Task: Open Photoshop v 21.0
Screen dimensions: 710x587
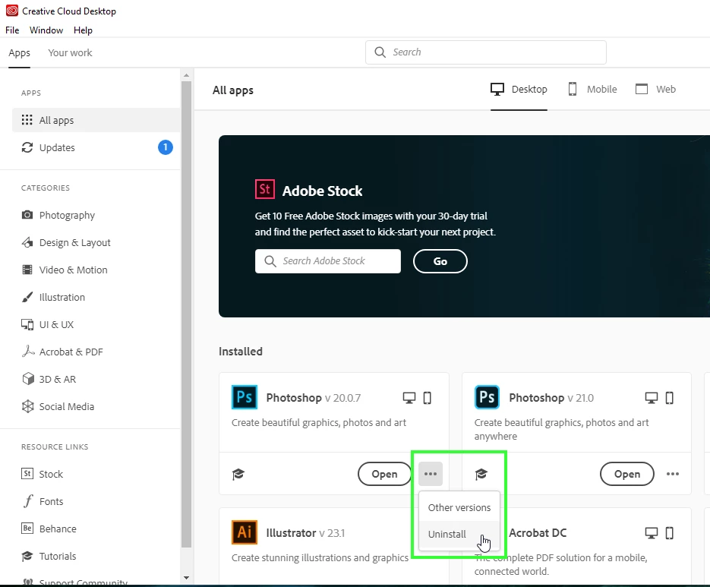Action: (627, 474)
